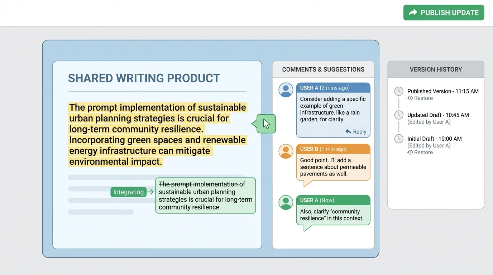Screen dimensions: 493x275
Task: Click the reply arrow icon in User A's comment
Action: click(x=349, y=131)
